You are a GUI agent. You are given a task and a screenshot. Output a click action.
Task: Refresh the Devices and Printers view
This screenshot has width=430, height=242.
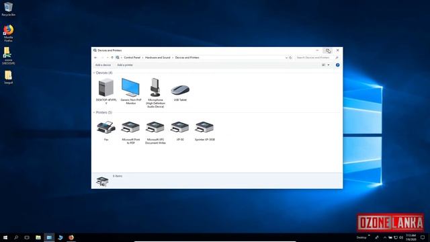tap(290, 58)
